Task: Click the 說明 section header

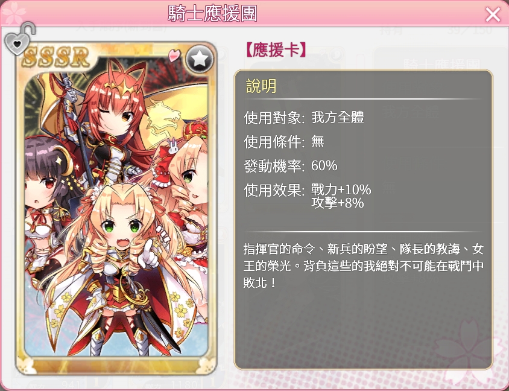Action: pyautogui.click(x=261, y=86)
